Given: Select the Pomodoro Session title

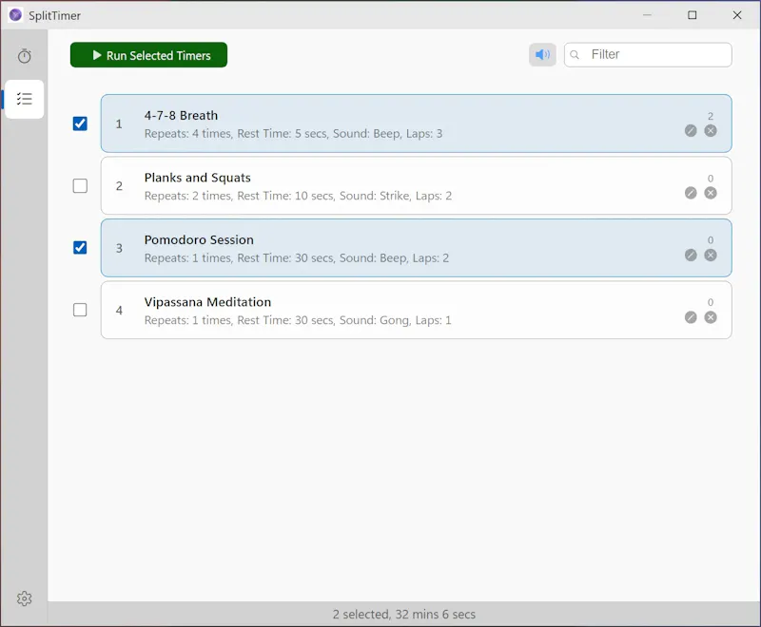Looking at the screenshot, I should [x=199, y=239].
